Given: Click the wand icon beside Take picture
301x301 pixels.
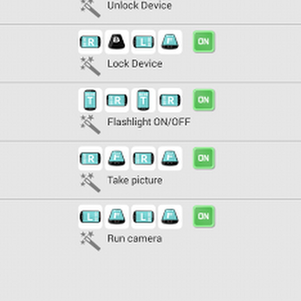Looking at the screenshot, I should (x=91, y=182).
